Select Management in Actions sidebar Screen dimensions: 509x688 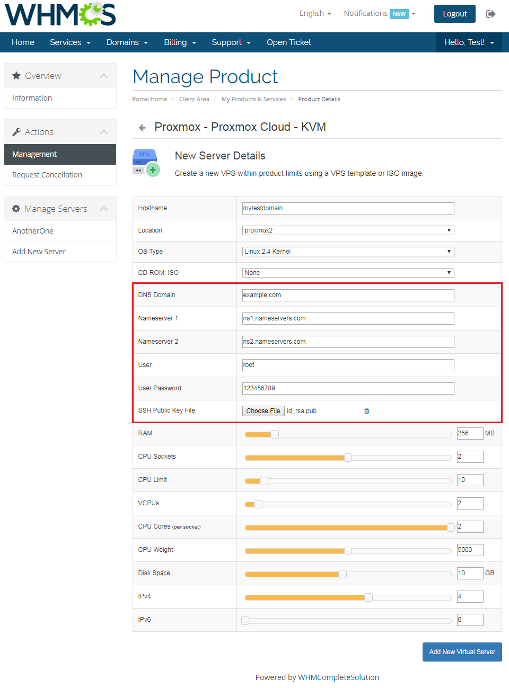click(x=60, y=154)
